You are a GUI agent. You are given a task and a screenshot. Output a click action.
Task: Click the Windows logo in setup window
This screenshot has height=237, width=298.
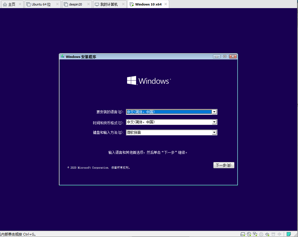click(x=149, y=81)
